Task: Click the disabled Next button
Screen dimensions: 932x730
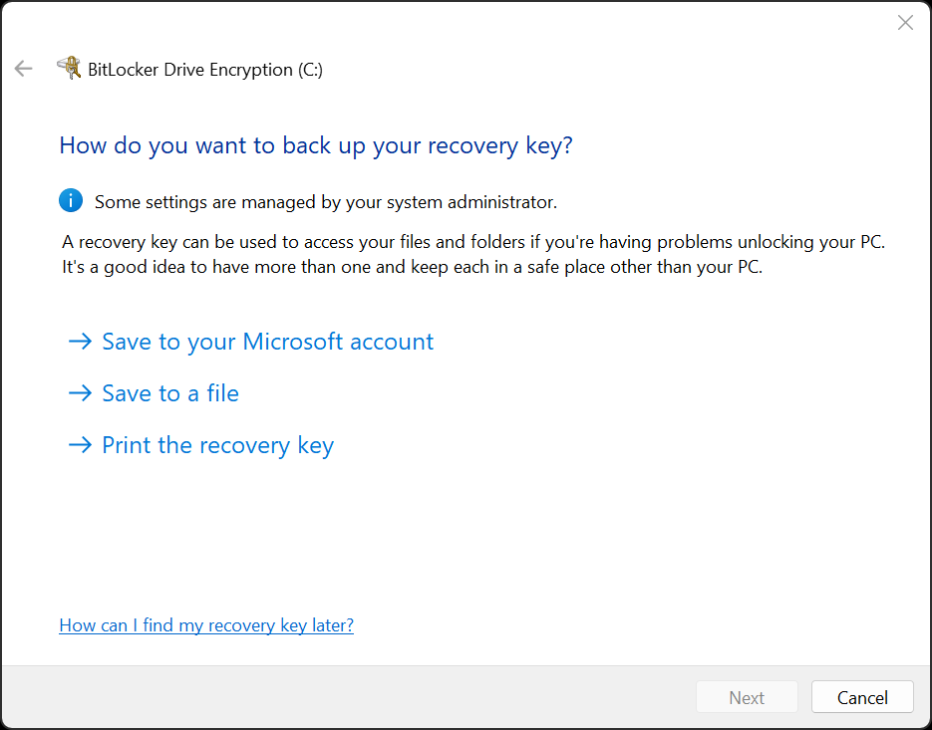Action: coord(747,696)
